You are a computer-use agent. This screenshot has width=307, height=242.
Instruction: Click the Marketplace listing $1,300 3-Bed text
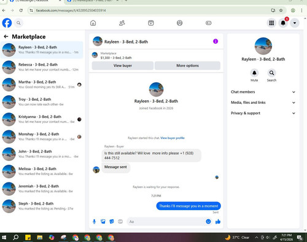click(116, 58)
